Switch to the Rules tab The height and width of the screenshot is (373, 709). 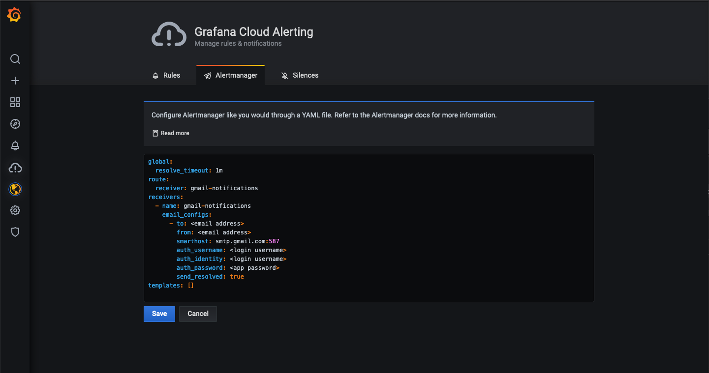[x=166, y=75]
